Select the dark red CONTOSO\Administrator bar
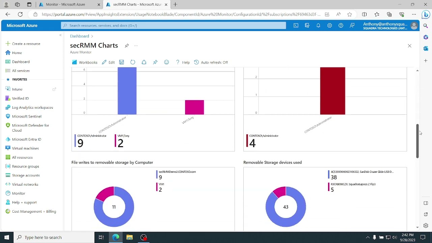The width and height of the screenshot is (432, 243). click(332, 91)
